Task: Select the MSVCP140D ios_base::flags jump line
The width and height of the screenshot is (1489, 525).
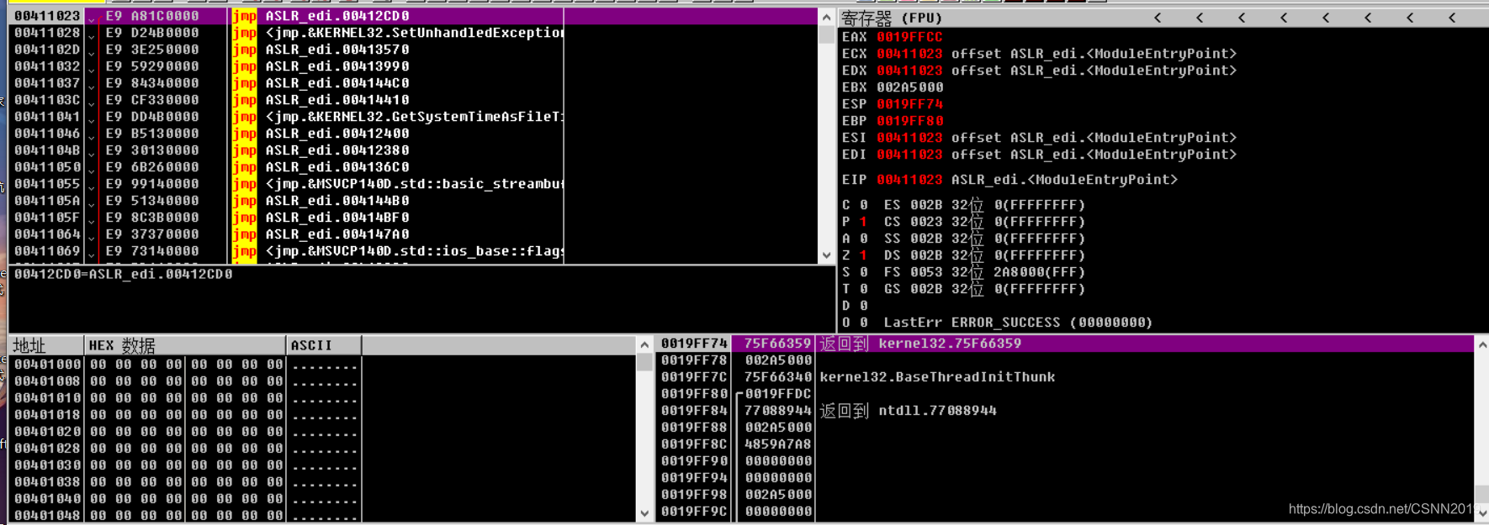Action: tap(398, 251)
